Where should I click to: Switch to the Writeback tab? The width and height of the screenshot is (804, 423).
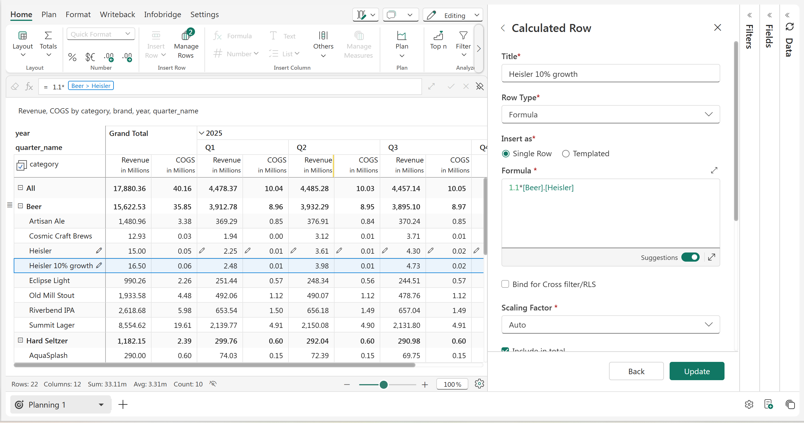point(117,14)
